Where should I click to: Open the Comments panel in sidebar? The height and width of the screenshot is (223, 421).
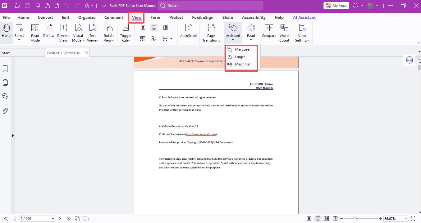(x=5, y=96)
